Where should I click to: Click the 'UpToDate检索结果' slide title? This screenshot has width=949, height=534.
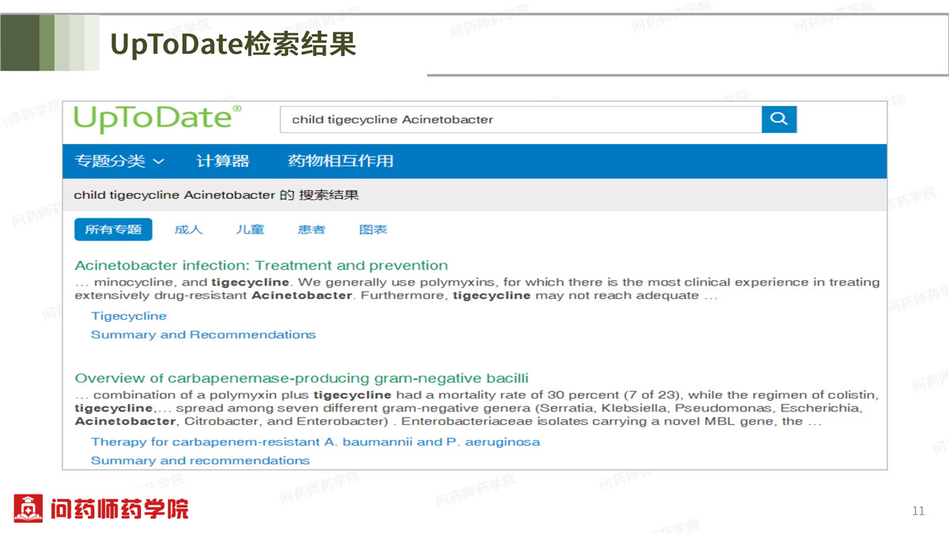coord(233,44)
